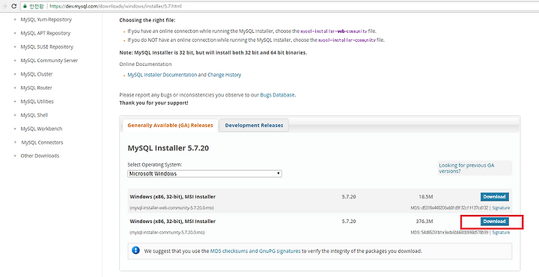Visit the Bugs Database link
This screenshot has width=539, height=277.
coord(277,95)
